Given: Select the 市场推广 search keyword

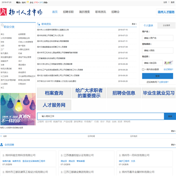Looking at the screenshot, I should [x=88, y=122].
